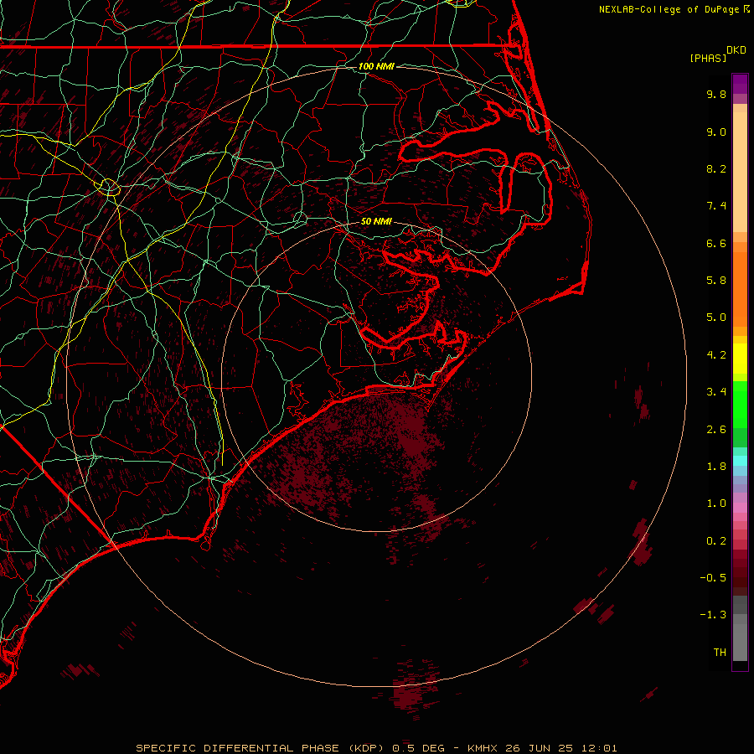Click the 5.0 scale value
The height and width of the screenshot is (754, 754).
tap(716, 318)
